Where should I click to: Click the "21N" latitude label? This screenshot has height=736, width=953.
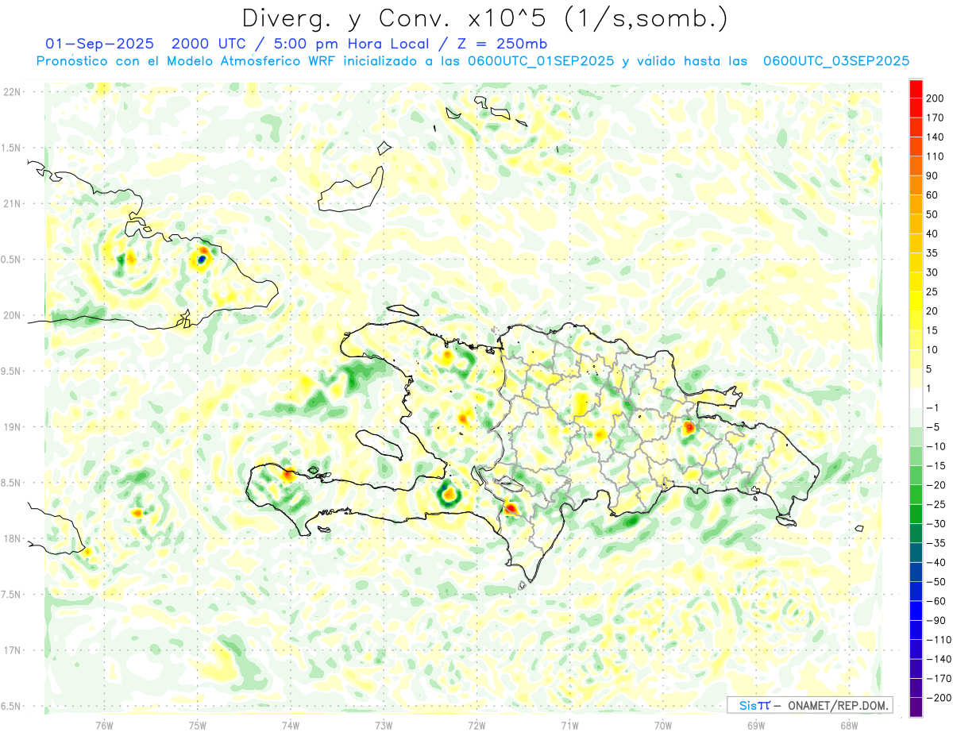tap(12, 203)
